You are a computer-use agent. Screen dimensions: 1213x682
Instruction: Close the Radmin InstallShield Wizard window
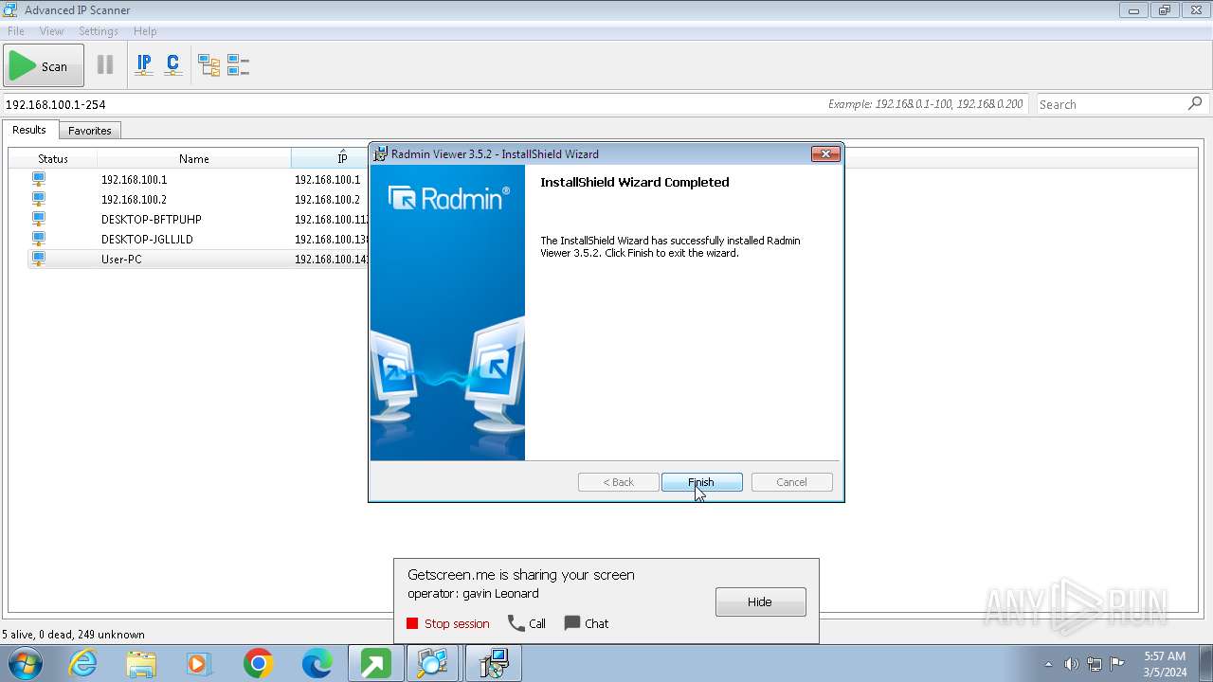[x=825, y=153]
